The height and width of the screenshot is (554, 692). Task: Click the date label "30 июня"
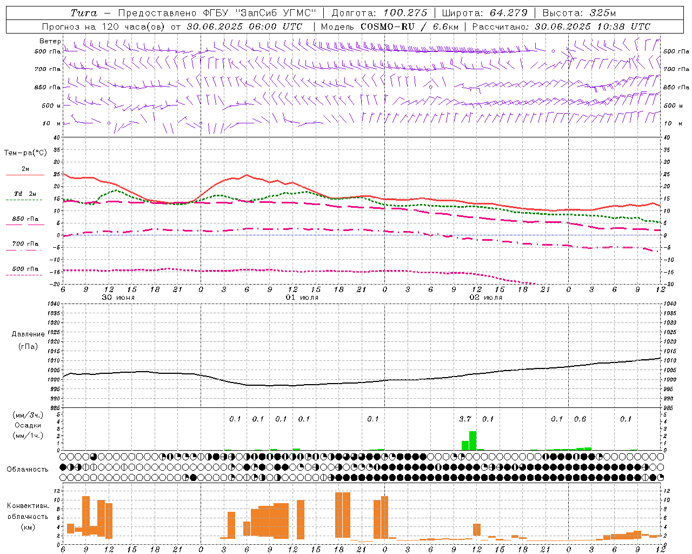tap(118, 298)
